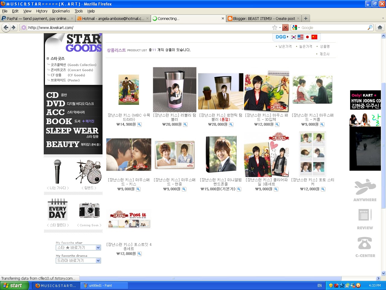Click the EN language indicator in tray
This screenshot has height=290, width=386.
pos(320,285)
